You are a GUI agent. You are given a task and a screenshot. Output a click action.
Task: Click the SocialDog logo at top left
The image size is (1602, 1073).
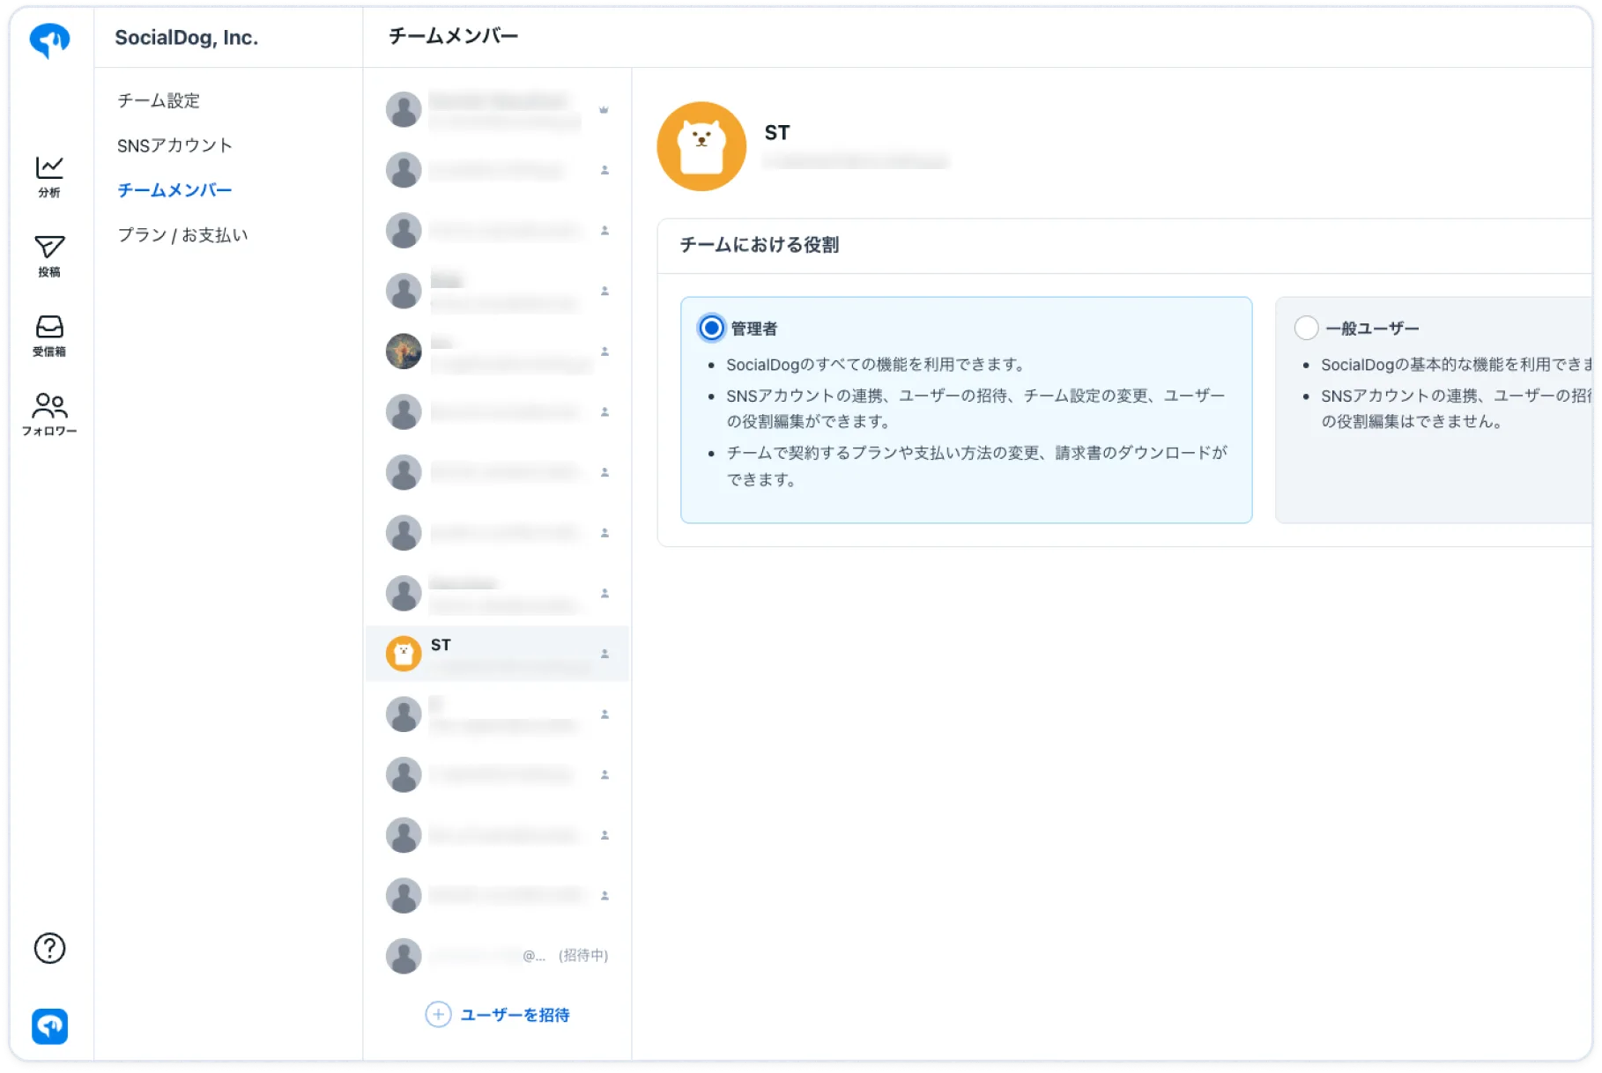pyautogui.click(x=49, y=40)
